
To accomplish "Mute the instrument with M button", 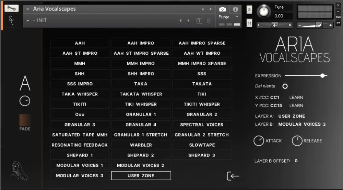I will (x=249, y=23).
